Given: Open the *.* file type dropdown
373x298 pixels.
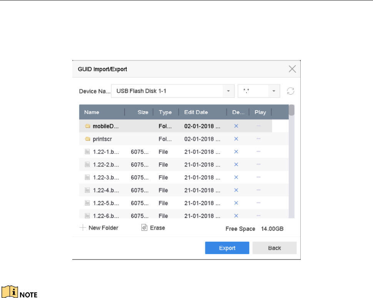Looking at the screenshot, I should tap(274, 91).
